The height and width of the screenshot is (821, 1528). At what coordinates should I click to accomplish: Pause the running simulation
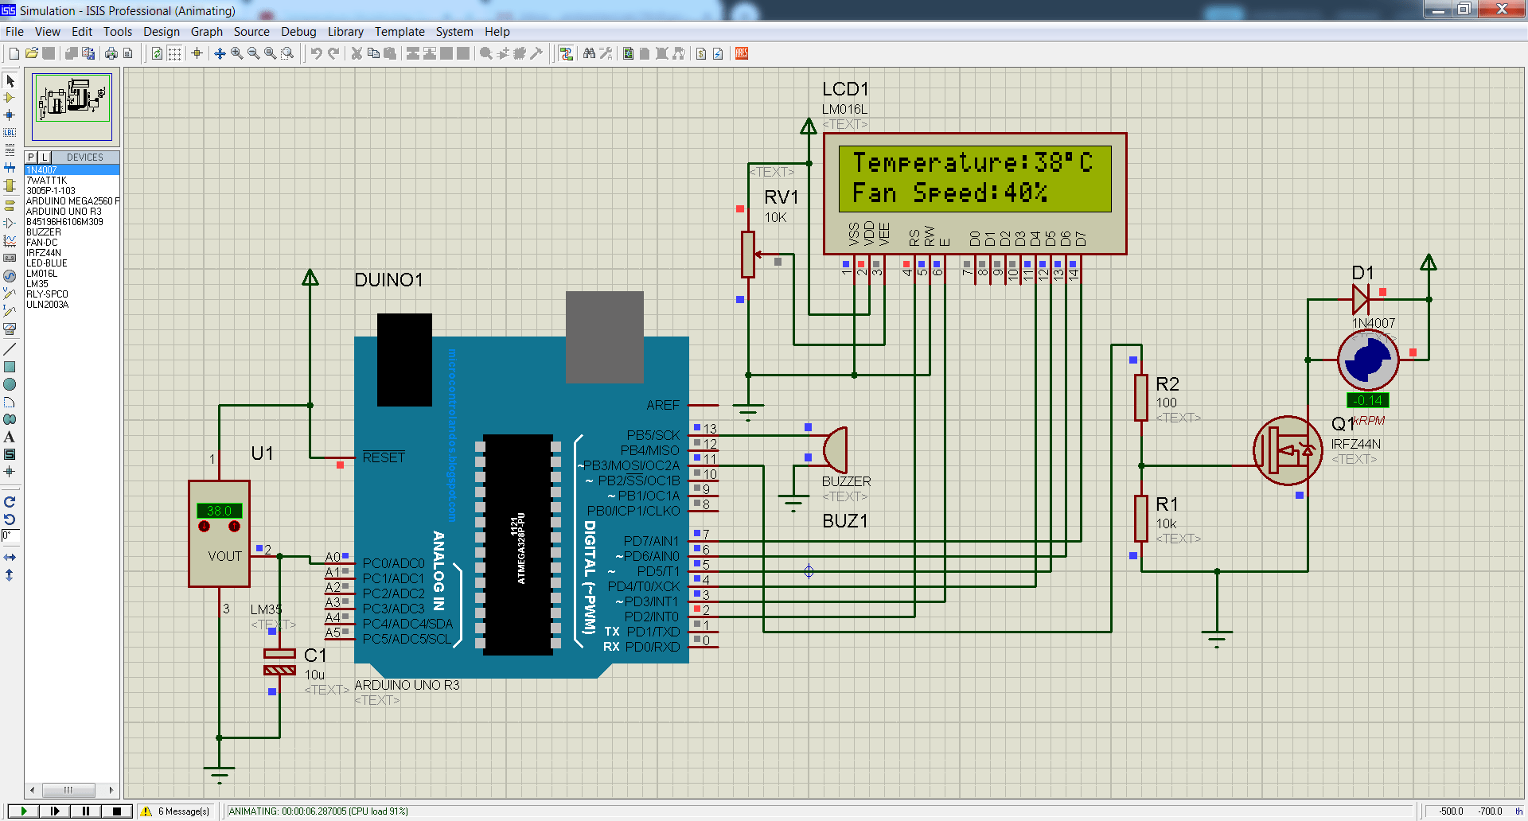85,811
